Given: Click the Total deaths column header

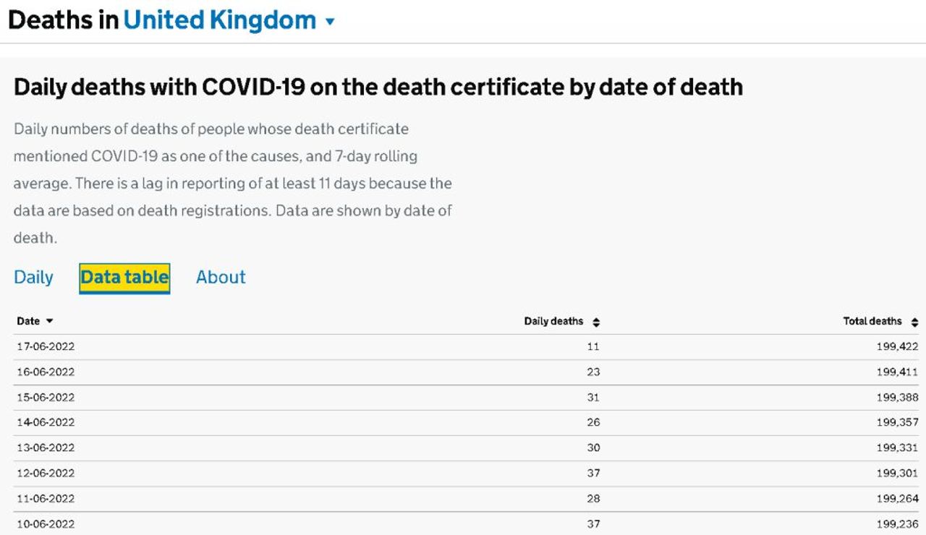Looking at the screenshot, I should (872, 321).
